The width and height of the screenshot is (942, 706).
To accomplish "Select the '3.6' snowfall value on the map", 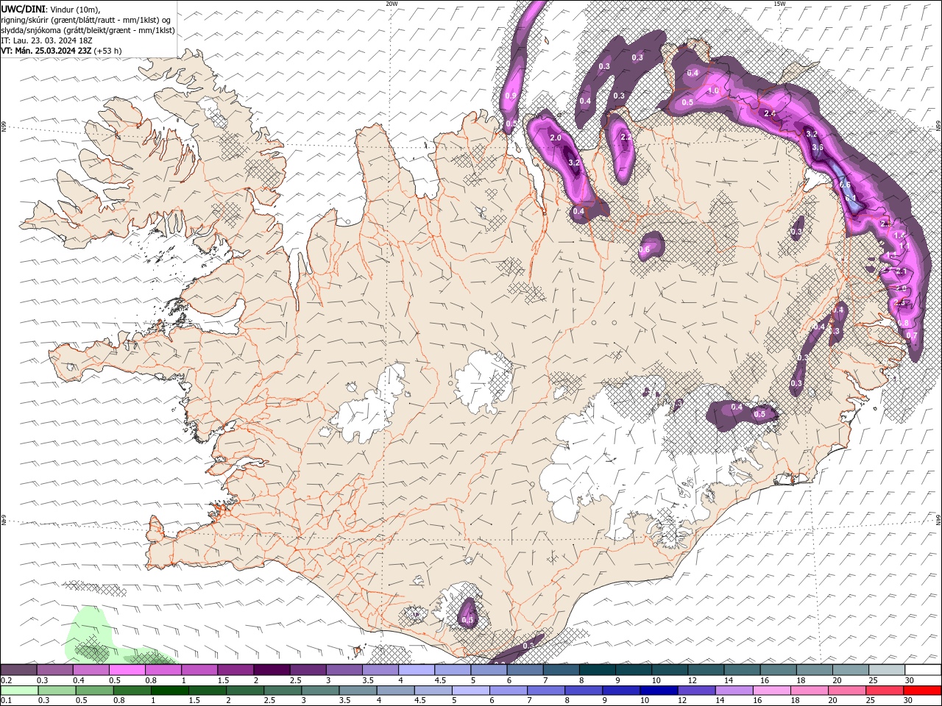I will tap(818, 147).
